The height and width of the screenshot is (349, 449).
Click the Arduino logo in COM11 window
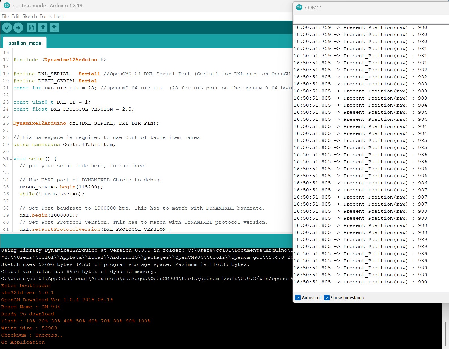[x=299, y=7]
